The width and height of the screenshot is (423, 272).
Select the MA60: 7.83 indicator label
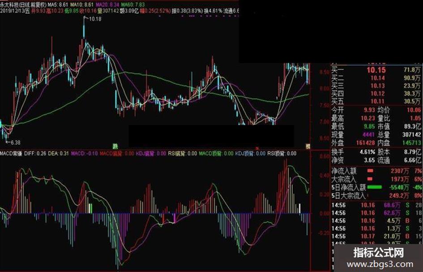tap(133, 4)
